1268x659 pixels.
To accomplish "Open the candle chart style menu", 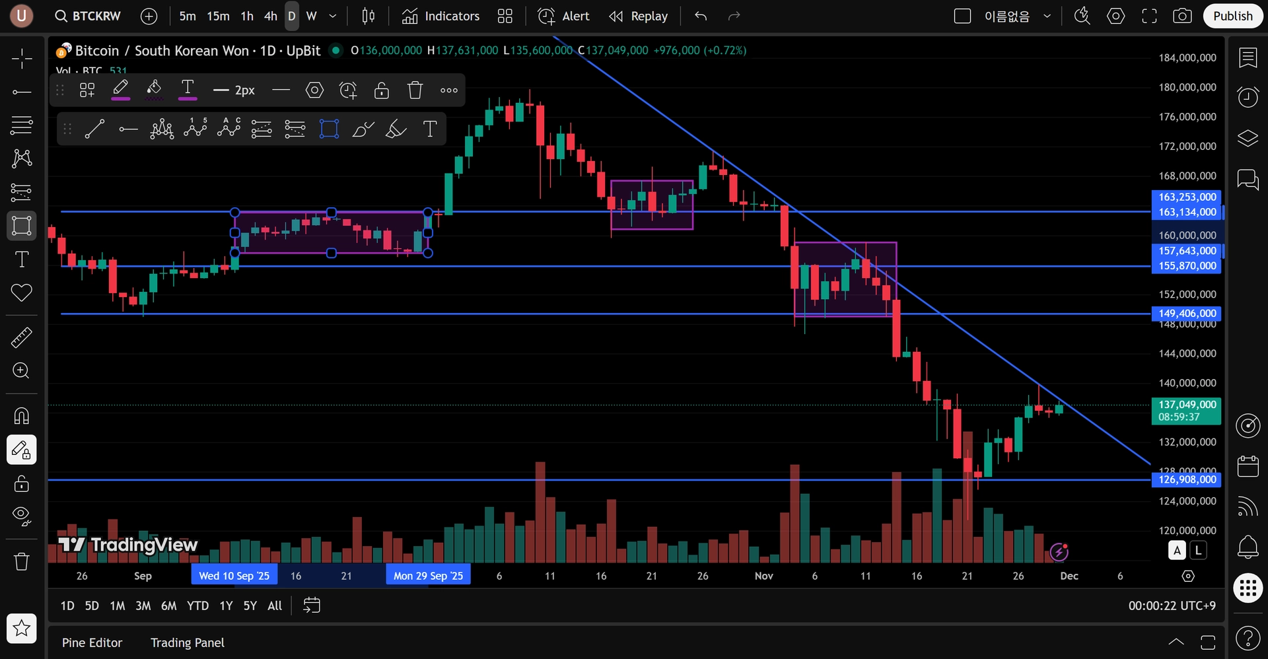I will [x=369, y=17].
